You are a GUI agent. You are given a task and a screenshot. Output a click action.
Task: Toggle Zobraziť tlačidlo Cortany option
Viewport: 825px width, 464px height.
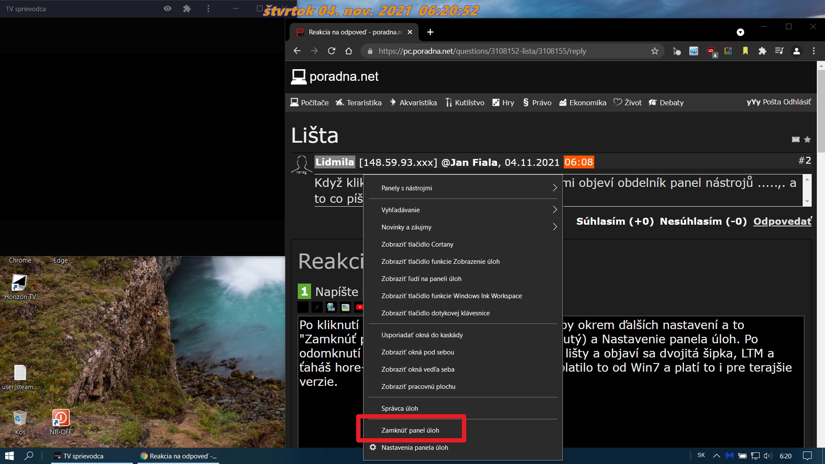coord(417,244)
